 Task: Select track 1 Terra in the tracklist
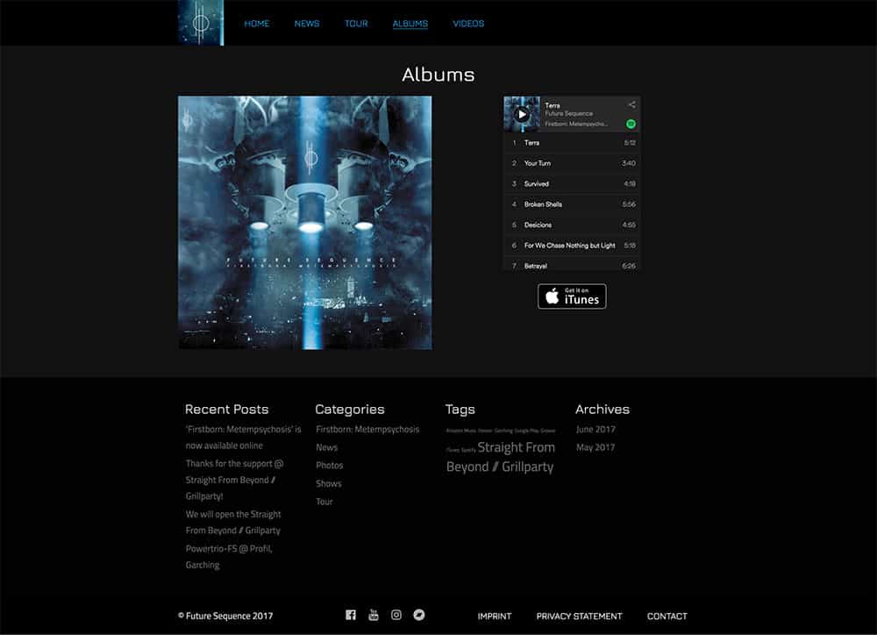click(x=572, y=143)
